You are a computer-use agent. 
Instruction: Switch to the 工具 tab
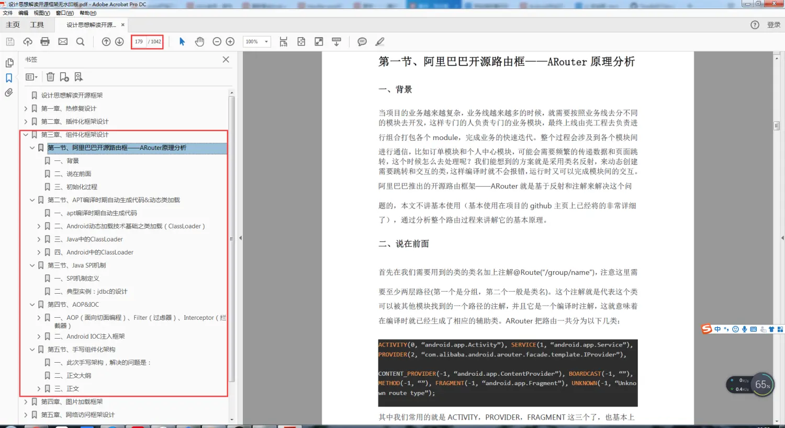(x=37, y=25)
